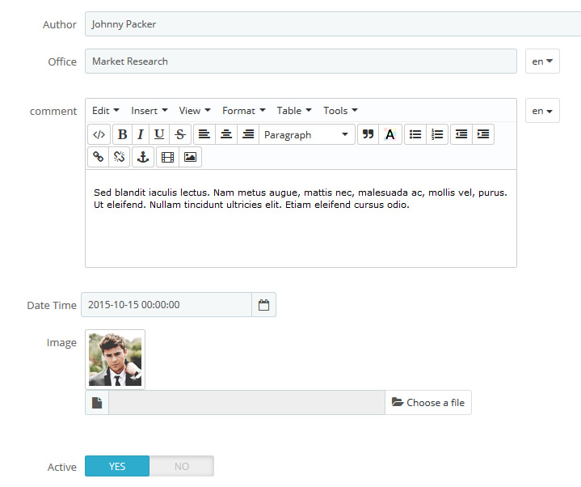
Task: Insert a numbered list
Action: [x=437, y=134]
